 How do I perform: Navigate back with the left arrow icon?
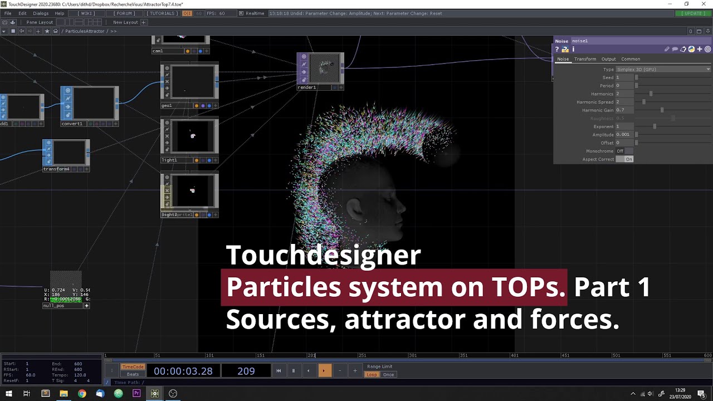(22, 31)
